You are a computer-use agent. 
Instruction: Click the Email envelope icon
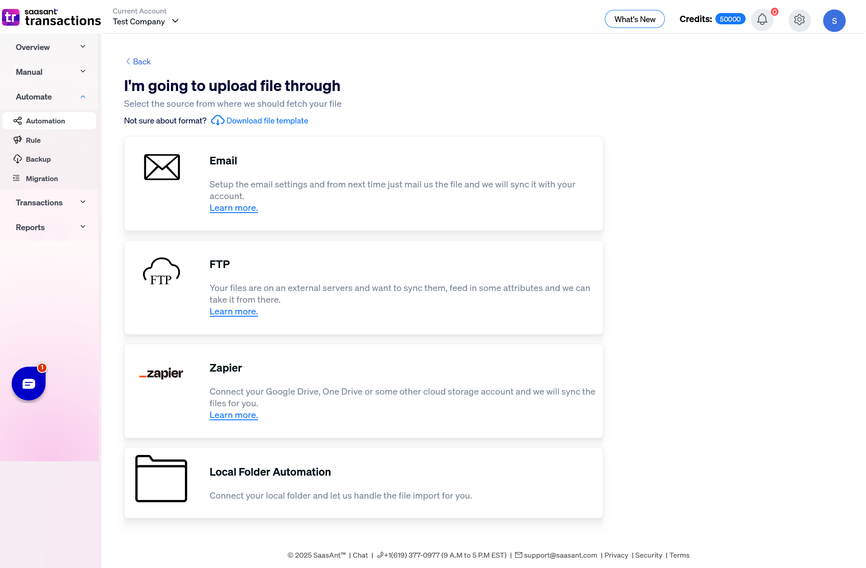161,167
